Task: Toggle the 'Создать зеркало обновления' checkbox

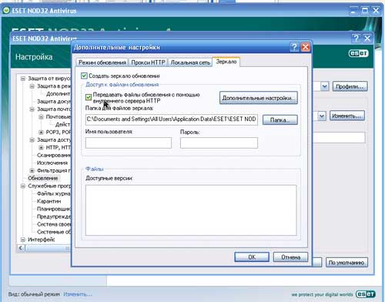Action: (x=84, y=75)
